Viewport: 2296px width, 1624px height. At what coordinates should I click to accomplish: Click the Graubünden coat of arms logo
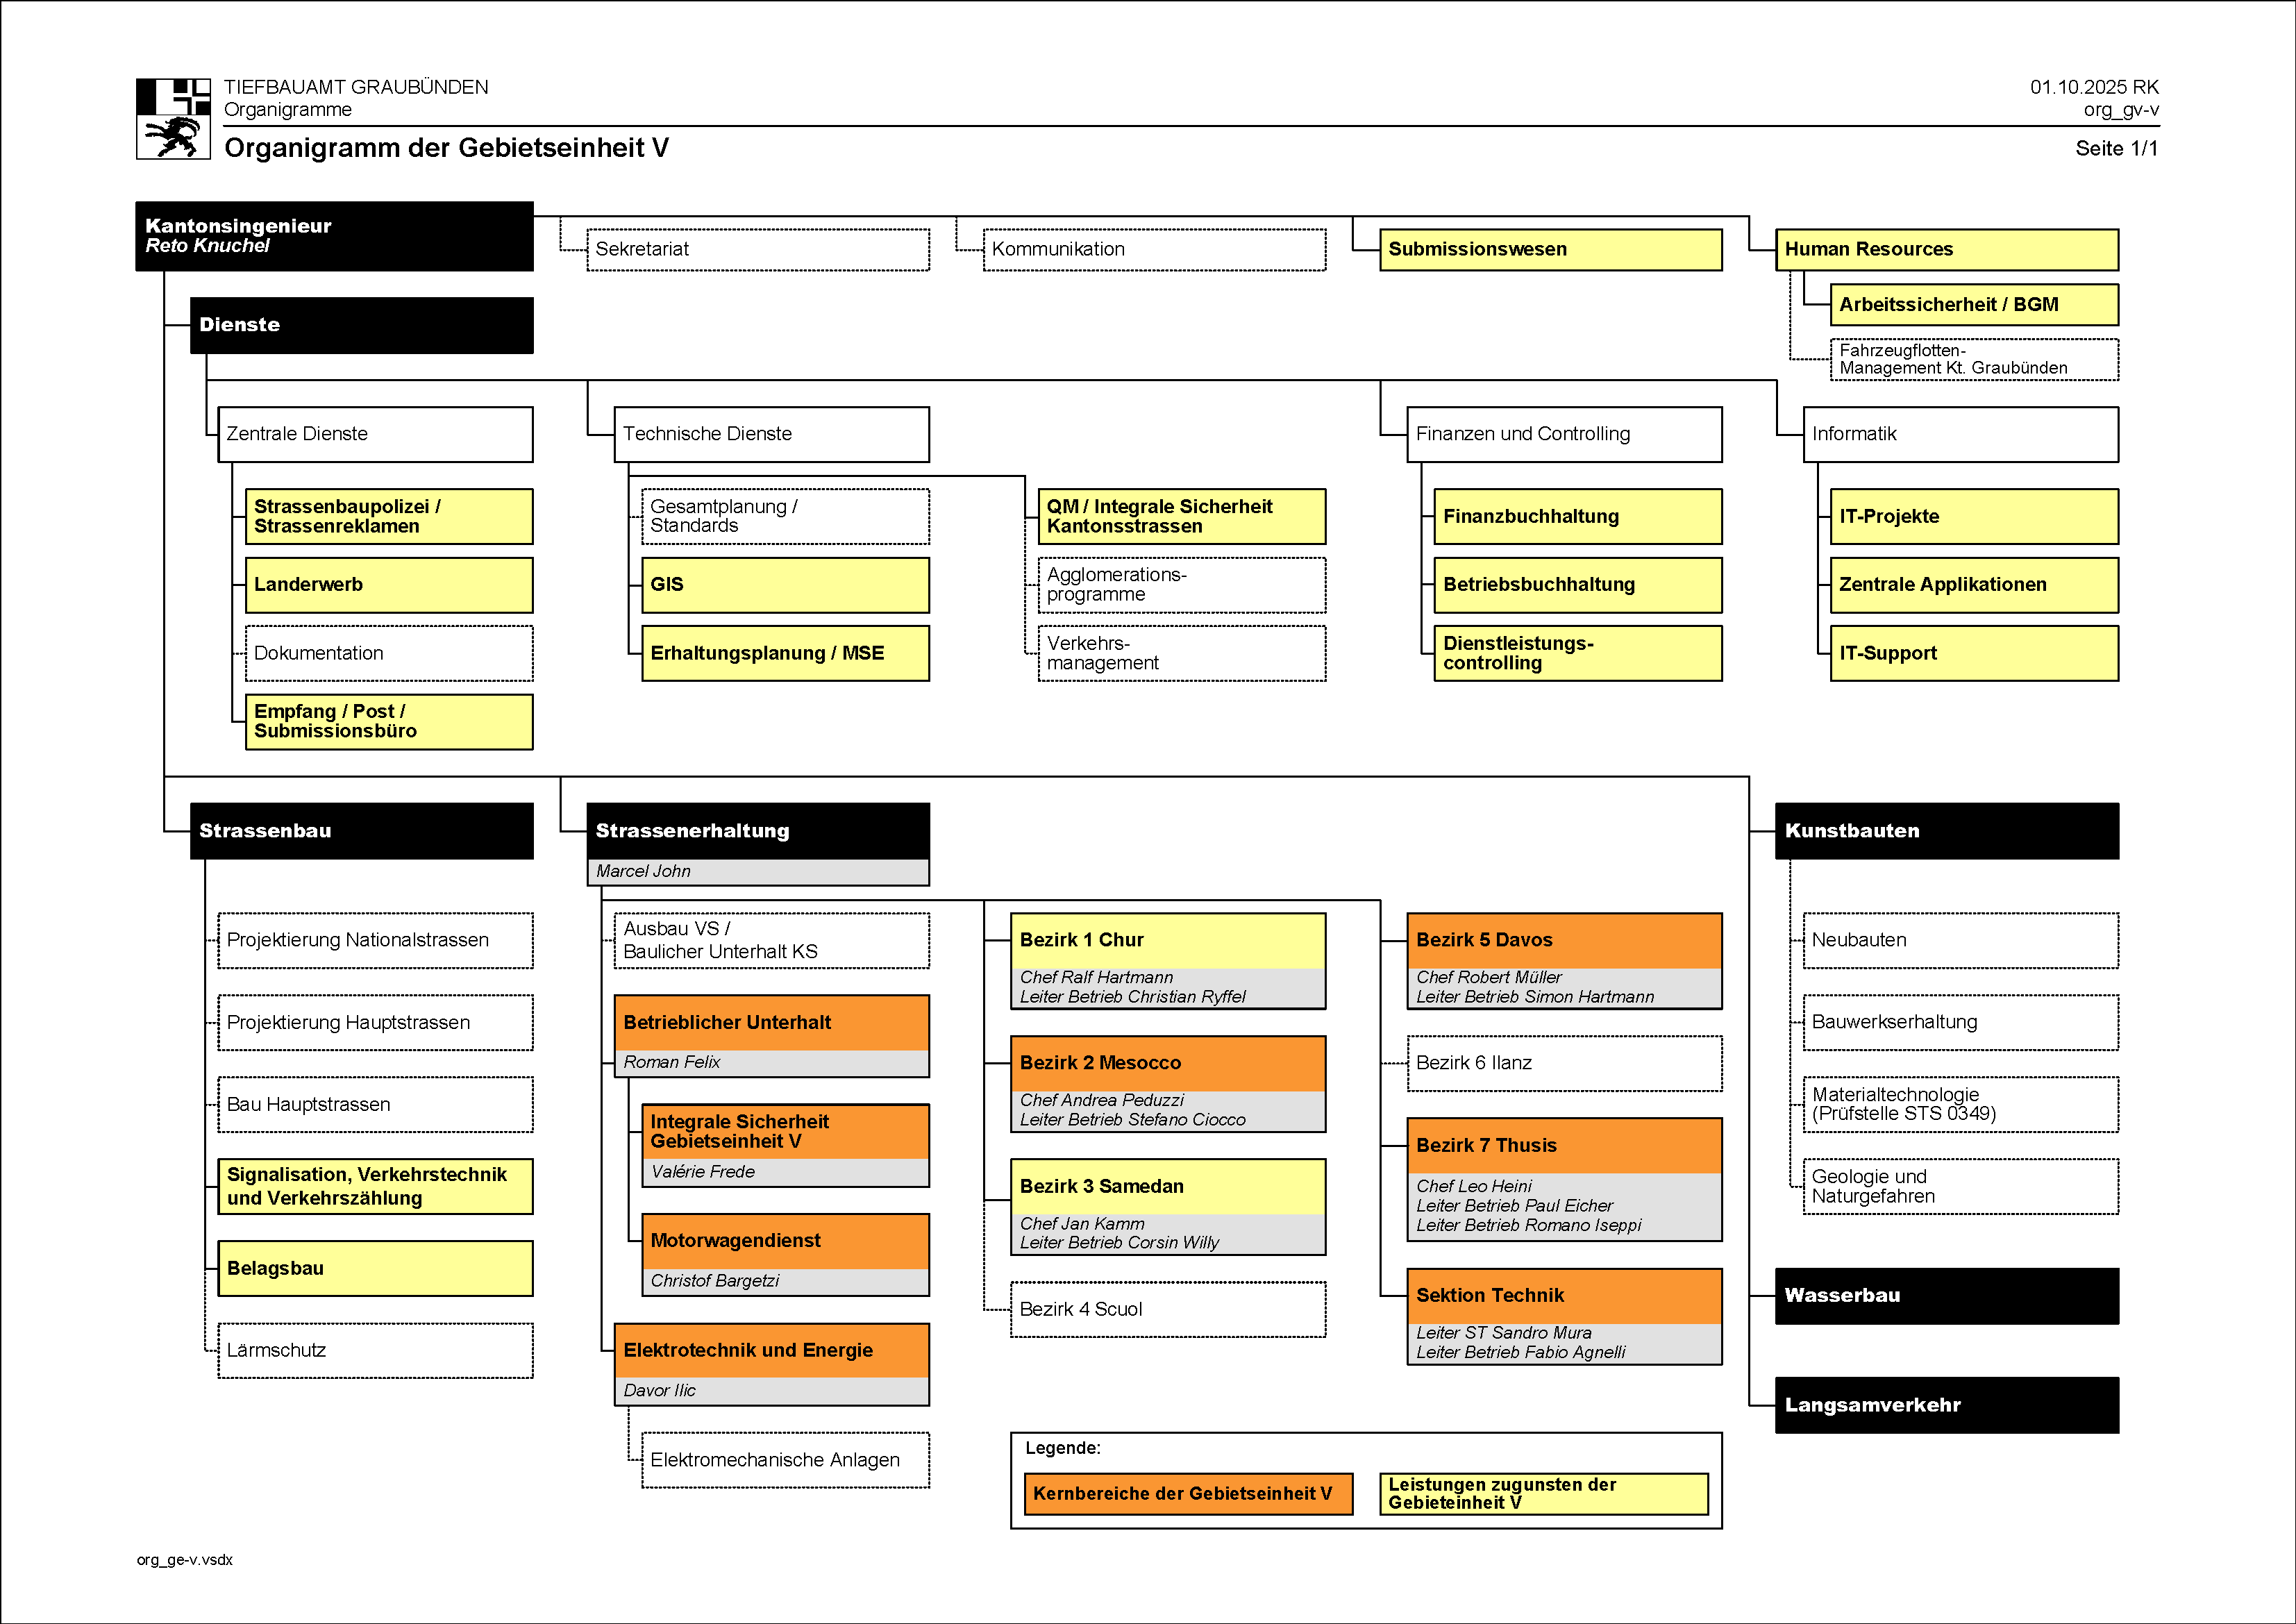[173, 119]
